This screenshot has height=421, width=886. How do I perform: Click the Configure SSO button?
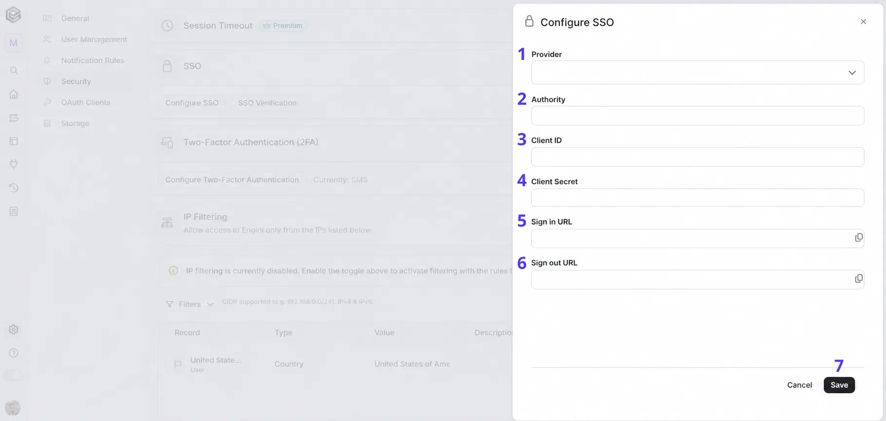point(192,103)
